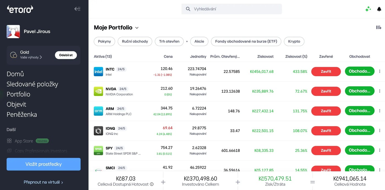The height and width of the screenshot is (190, 385).
Task: Open the three-dot menu for NVDA row
Action: point(380,91)
